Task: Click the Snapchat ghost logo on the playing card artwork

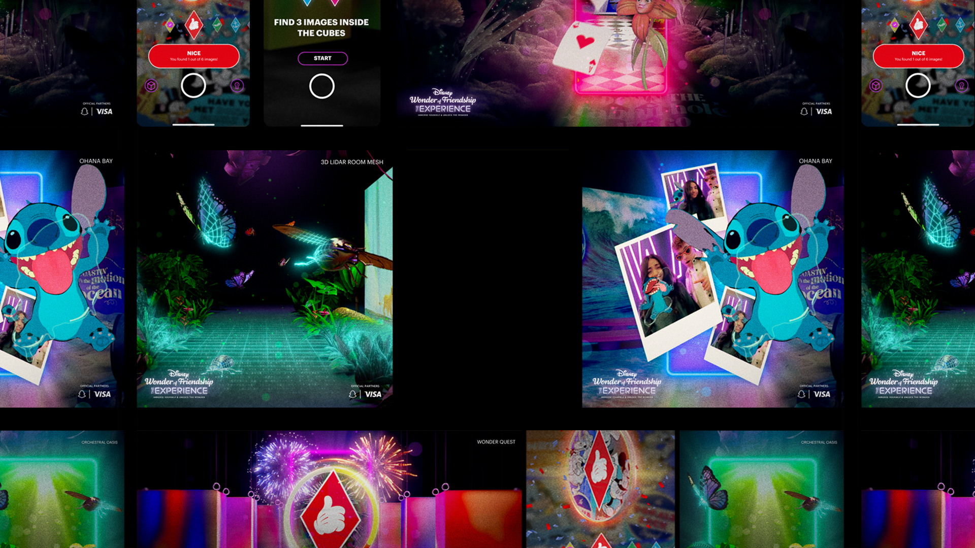Action: click(x=804, y=112)
